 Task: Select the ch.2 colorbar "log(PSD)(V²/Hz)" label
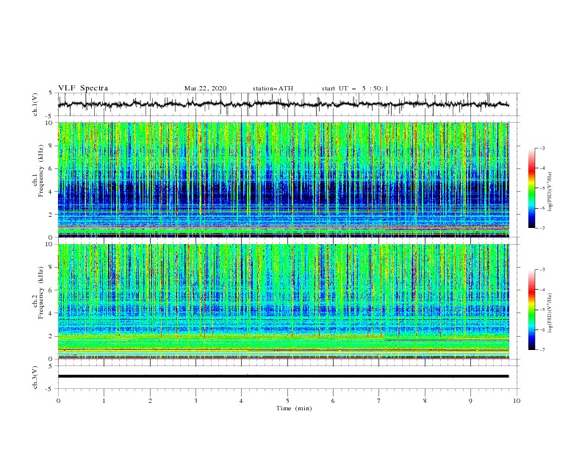550,313
